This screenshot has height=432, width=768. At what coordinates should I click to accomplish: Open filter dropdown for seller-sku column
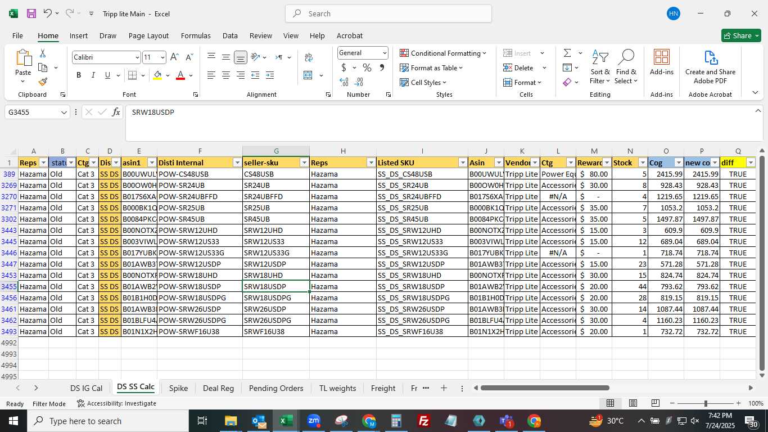click(304, 163)
